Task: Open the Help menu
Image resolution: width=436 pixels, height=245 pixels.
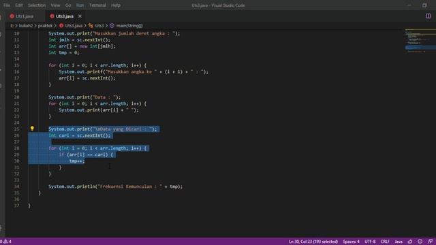Action: [116, 5]
